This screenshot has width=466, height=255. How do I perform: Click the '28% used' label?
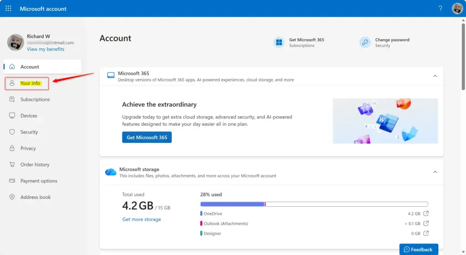pyautogui.click(x=211, y=194)
